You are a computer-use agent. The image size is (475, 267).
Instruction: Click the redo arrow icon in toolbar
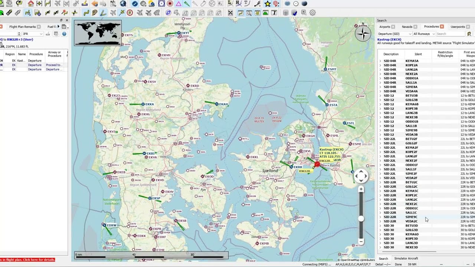coord(19,4)
